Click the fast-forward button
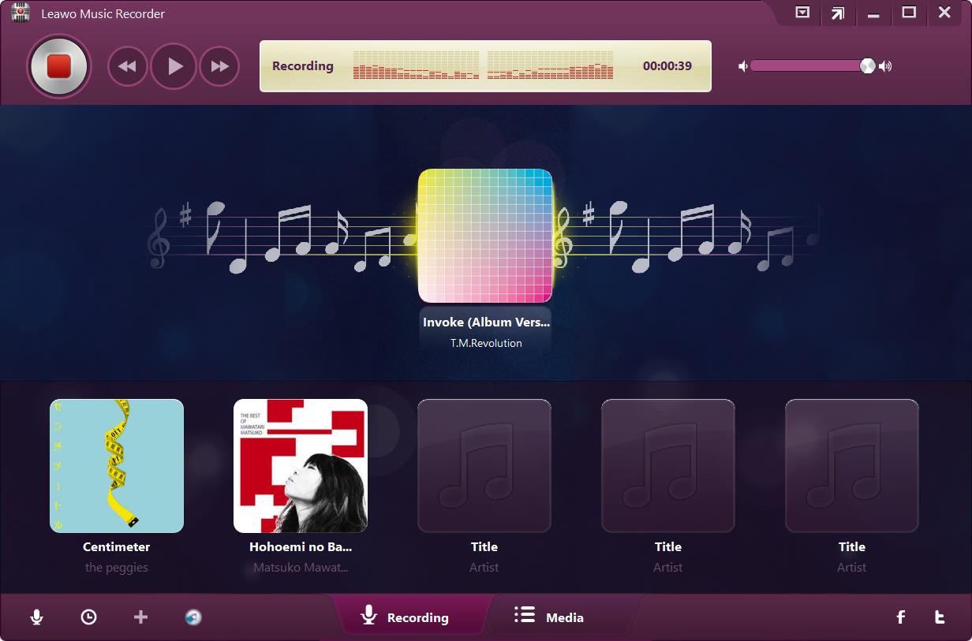The image size is (972, 641). tap(219, 66)
